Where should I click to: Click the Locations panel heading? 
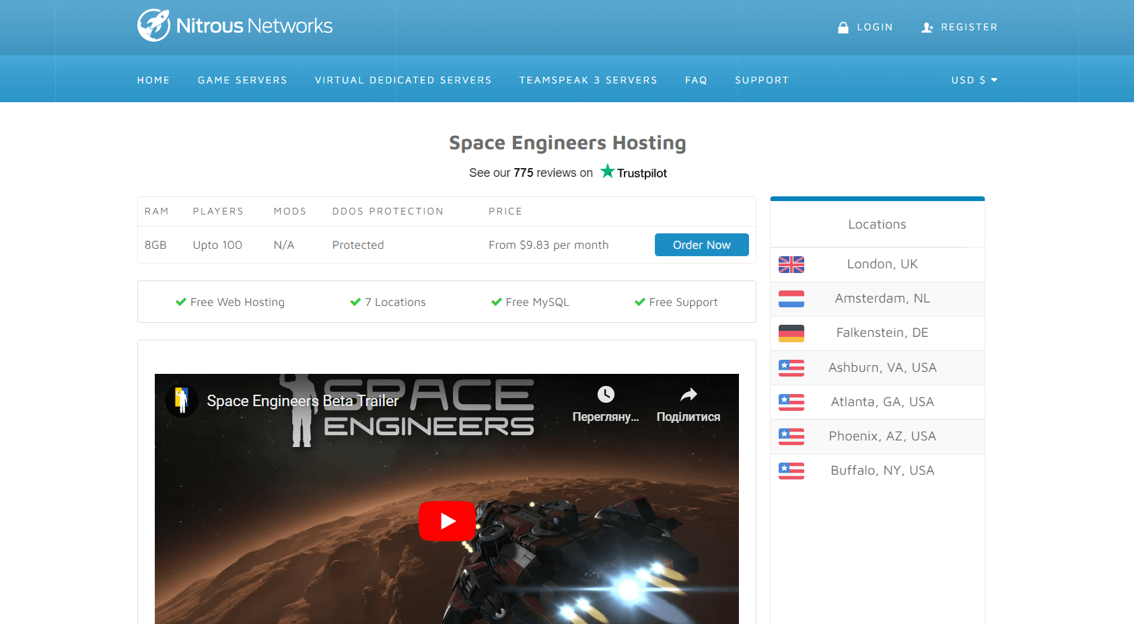[877, 225]
